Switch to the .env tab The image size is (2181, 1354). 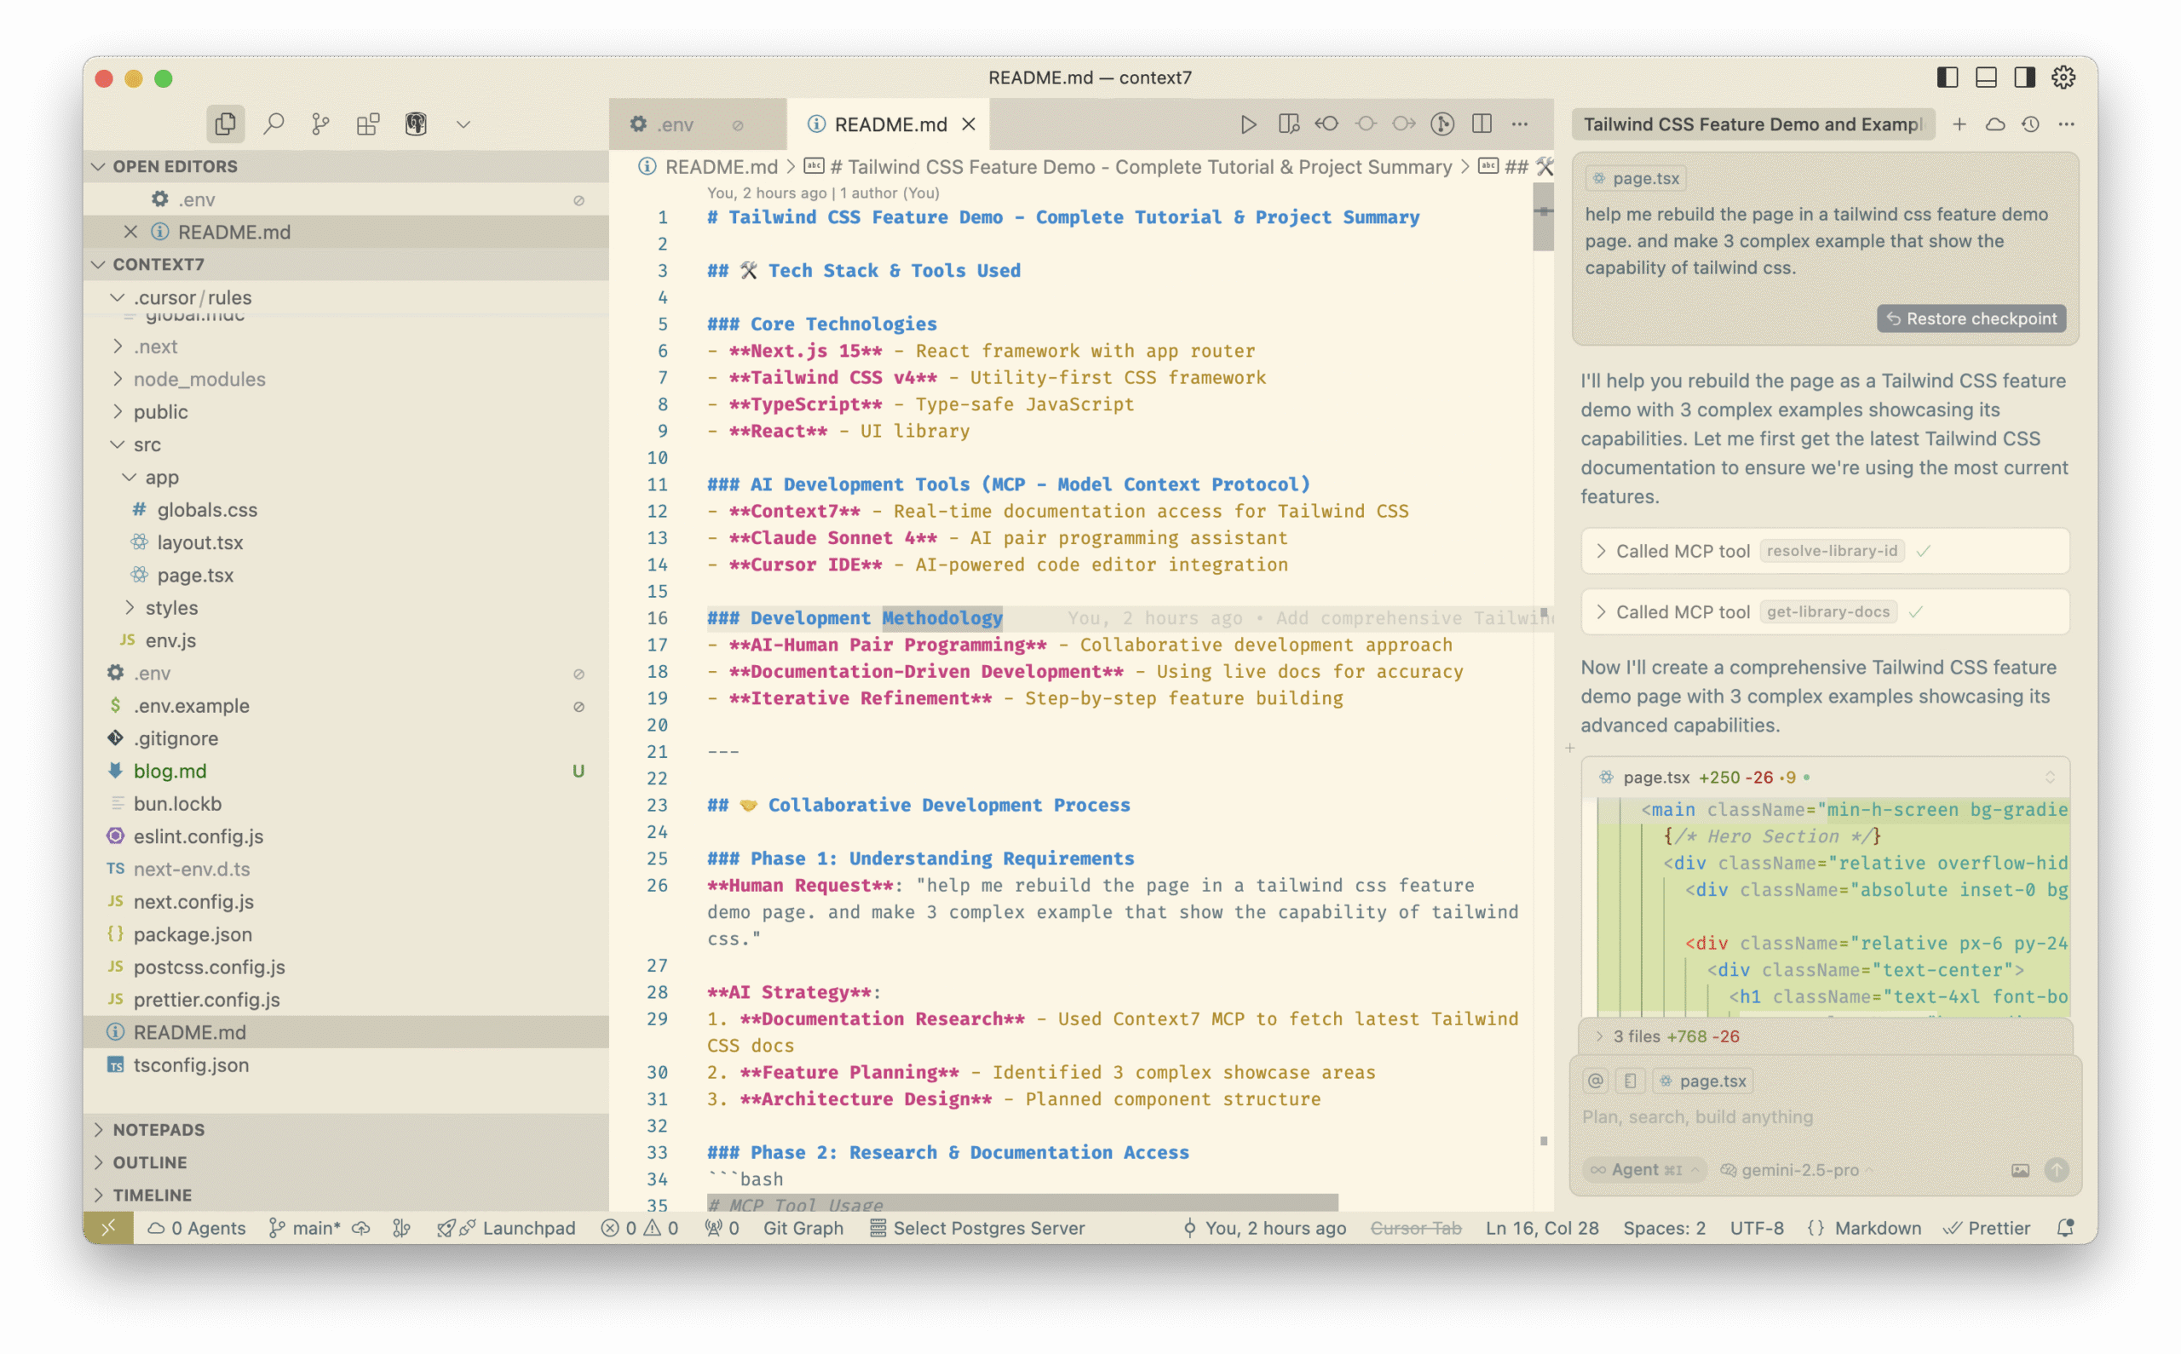[676, 123]
